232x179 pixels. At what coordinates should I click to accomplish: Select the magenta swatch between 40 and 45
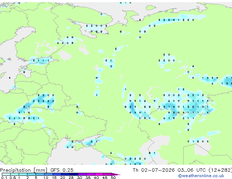pyautogui.click(x=99, y=174)
